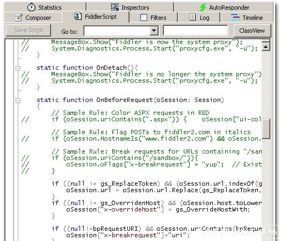Collapse the OnBeforeRequest function block
The image size is (281, 241).
point(18,100)
